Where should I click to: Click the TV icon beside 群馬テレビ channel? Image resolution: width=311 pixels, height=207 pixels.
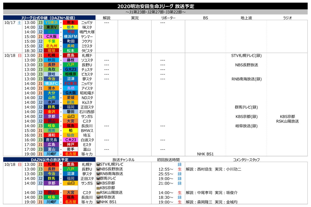click(x=98, y=178)
